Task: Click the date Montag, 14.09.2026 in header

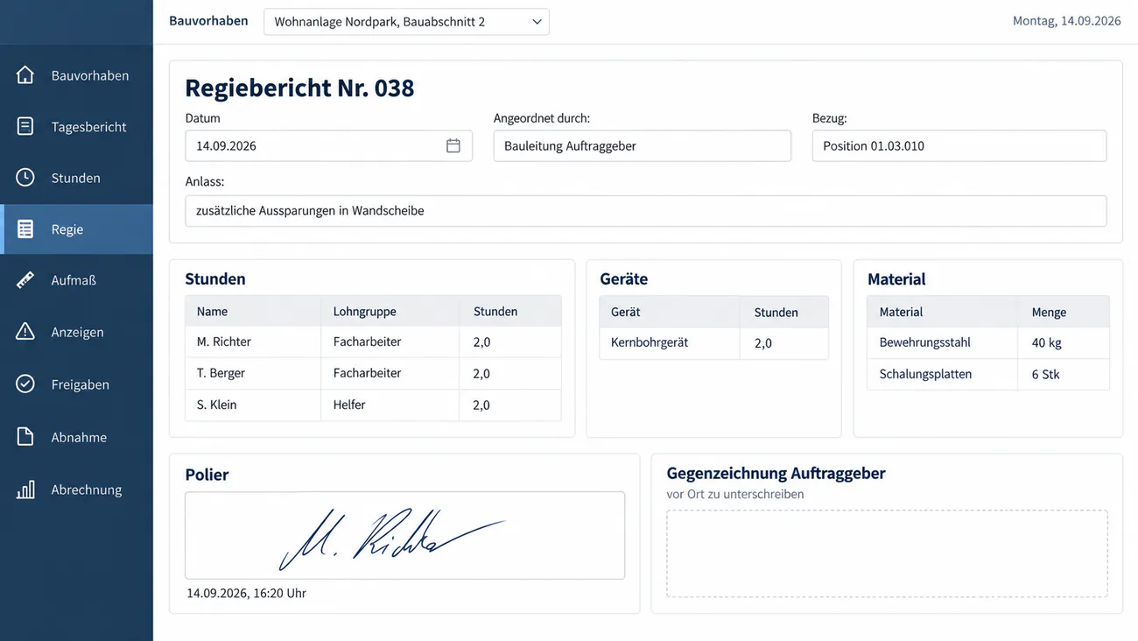Action: pyautogui.click(x=1066, y=21)
